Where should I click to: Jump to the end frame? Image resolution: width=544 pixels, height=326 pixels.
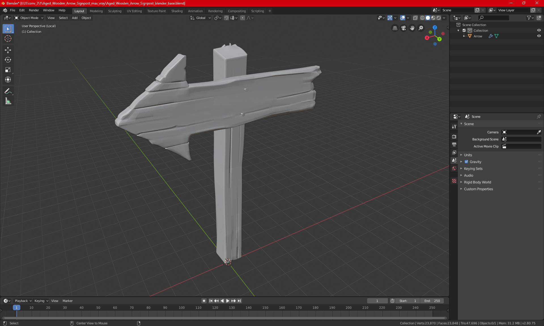click(x=239, y=301)
